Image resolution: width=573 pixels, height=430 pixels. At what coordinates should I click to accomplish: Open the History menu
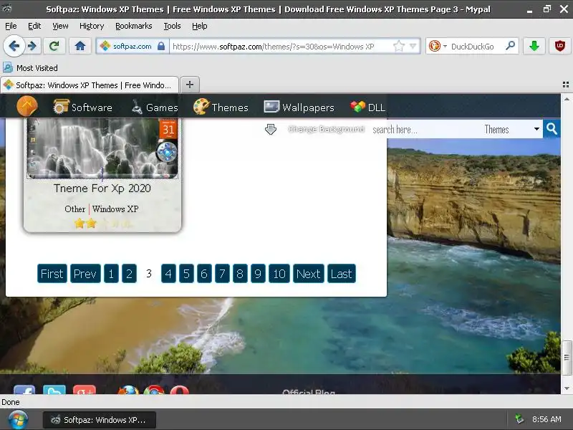[x=92, y=26]
